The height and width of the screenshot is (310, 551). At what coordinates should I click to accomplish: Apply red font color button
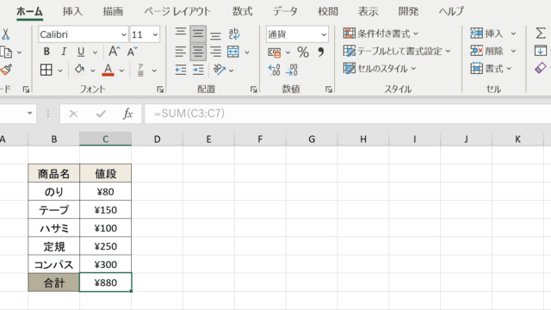108,70
